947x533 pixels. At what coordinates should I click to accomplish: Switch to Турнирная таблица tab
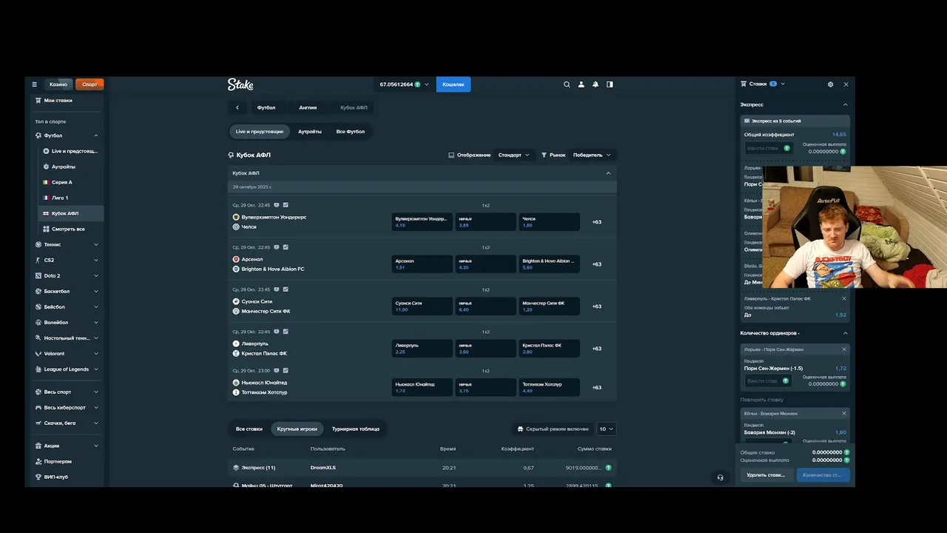click(355, 429)
